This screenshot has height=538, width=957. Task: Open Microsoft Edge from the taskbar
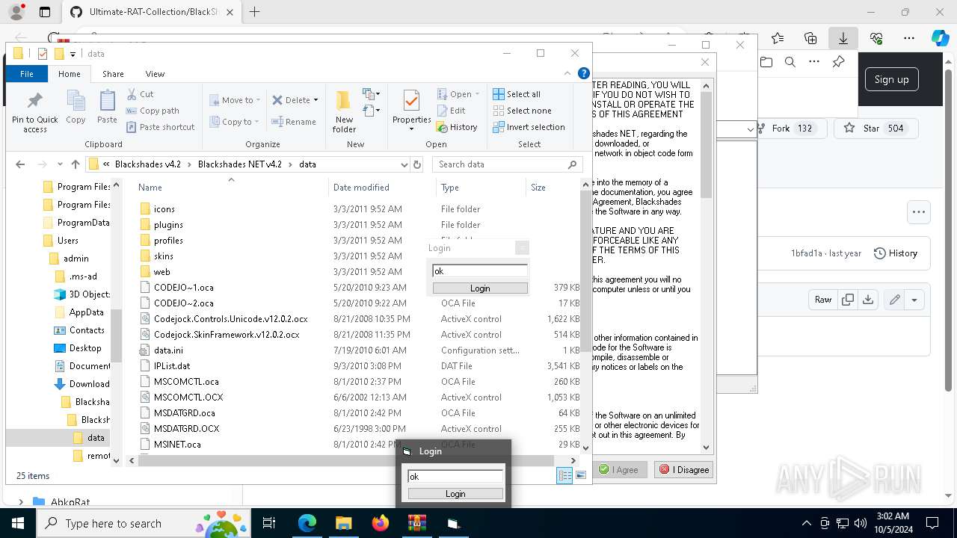pyautogui.click(x=307, y=523)
